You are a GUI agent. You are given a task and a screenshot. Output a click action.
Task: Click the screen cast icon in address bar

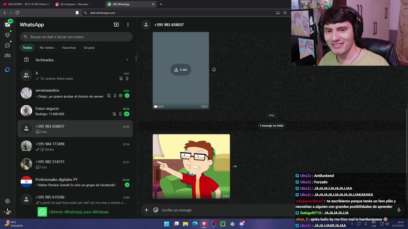(278, 13)
